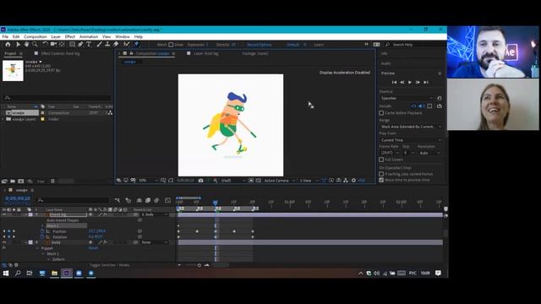Select the Pen tool

80,44
